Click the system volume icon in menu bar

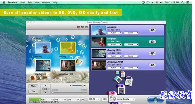[161, 2]
